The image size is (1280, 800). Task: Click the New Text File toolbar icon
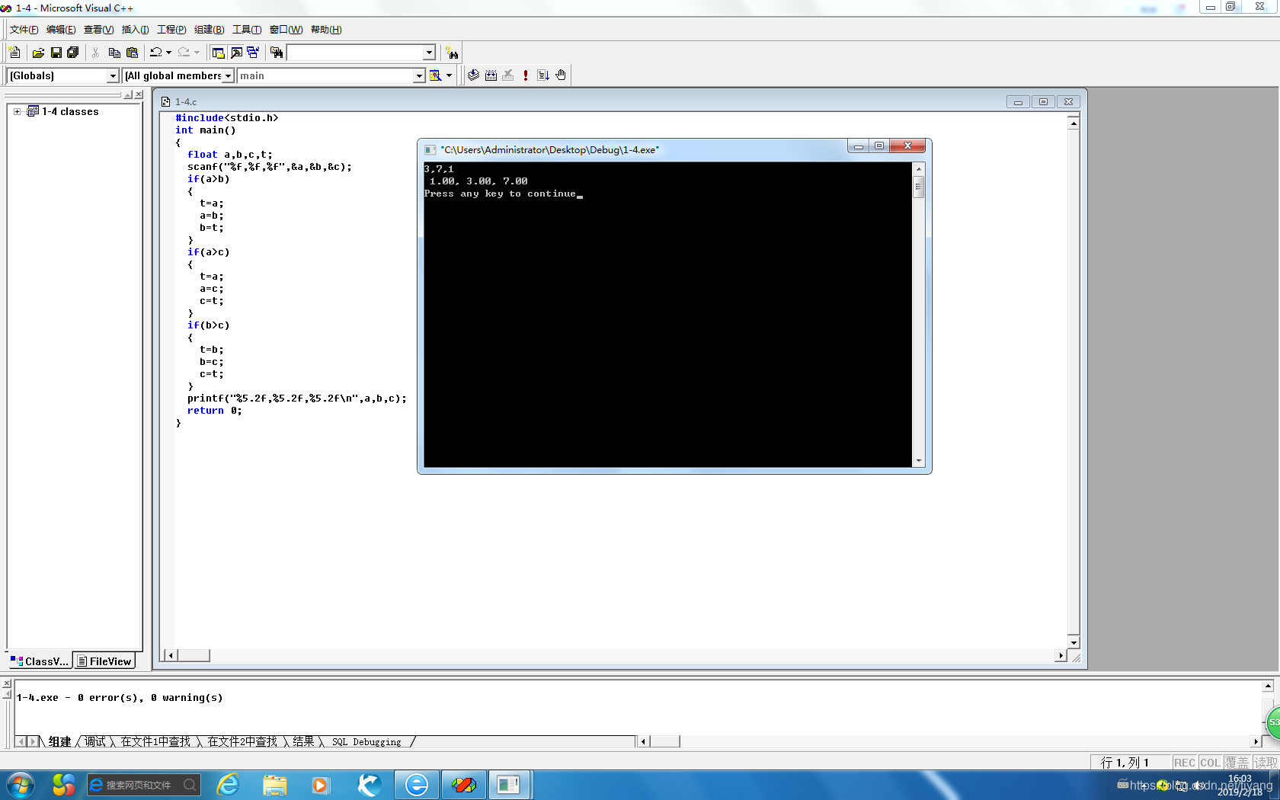[x=14, y=53]
